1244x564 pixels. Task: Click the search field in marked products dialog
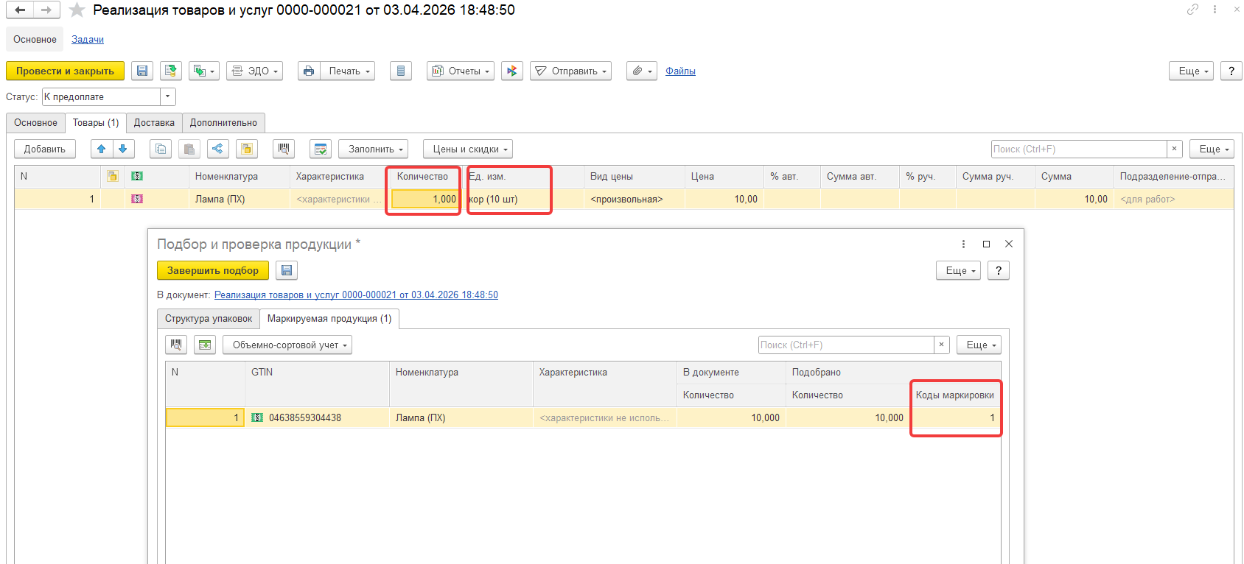[x=846, y=345]
